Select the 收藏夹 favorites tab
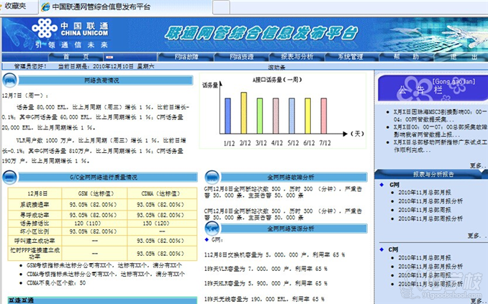488x304 pixels. pyautogui.click(x=16, y=6)
